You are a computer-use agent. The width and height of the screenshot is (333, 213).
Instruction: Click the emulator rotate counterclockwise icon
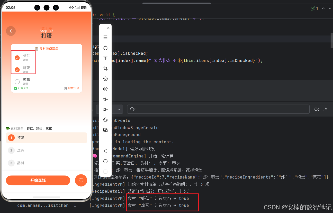coord(105,79)
